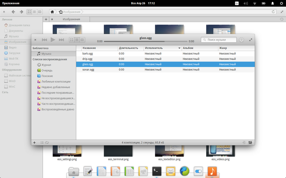This screenshot has height=178, width=286.
Task: Sort tracks by Альбом column
Action: coord(200,48)
